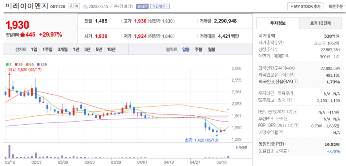Open help icon beside PER EPS(2022.12)

(295, 112)
